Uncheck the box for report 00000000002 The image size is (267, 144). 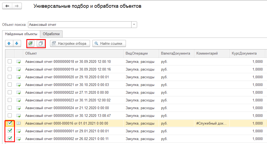(x=10, y=138)
